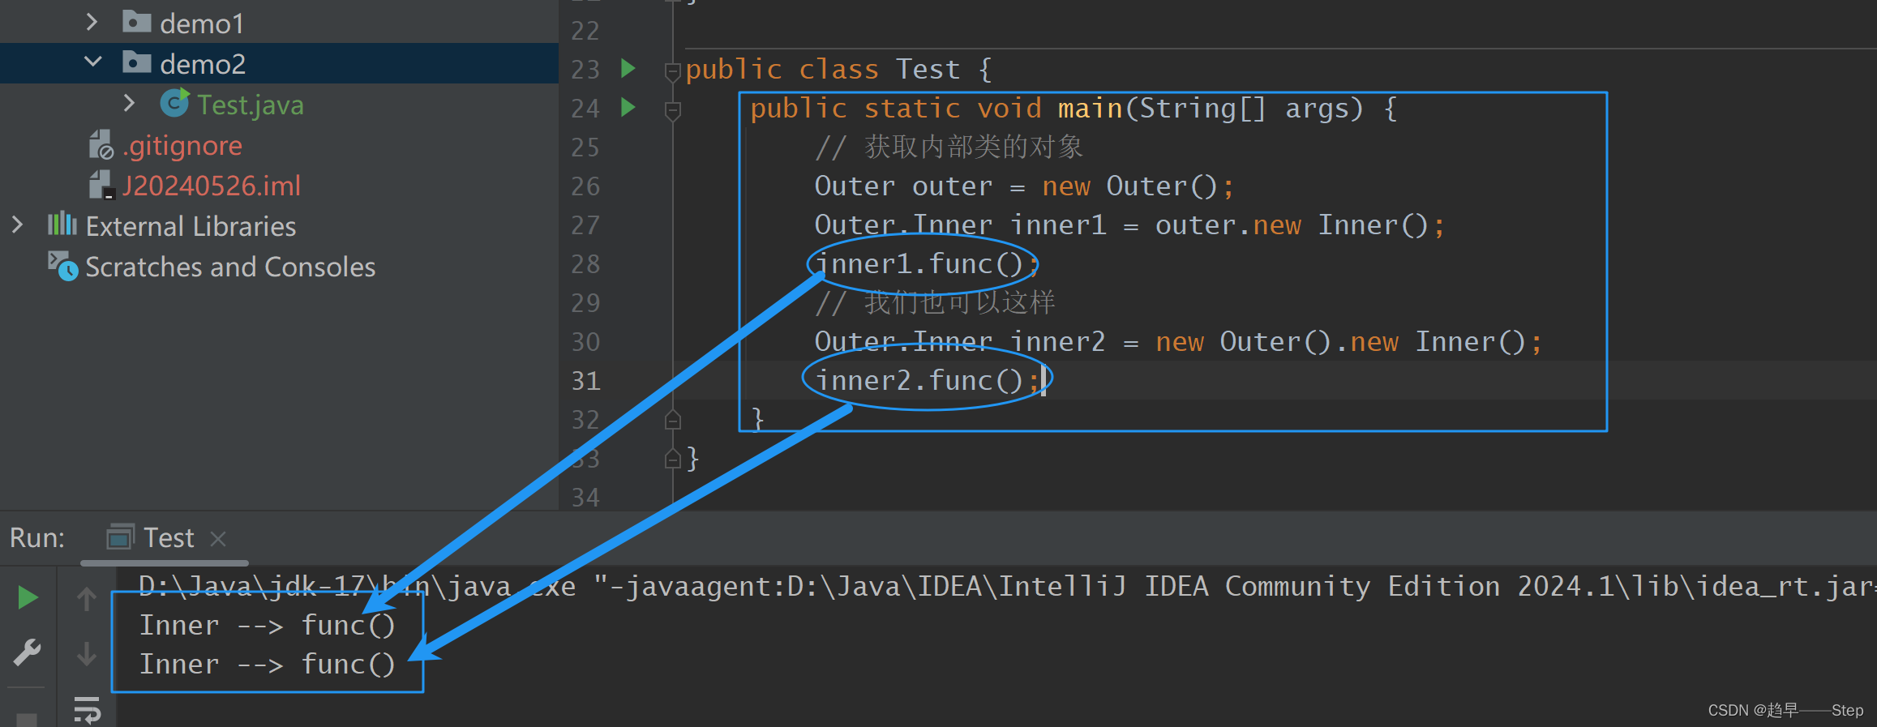Expand the External Libraries node arrow

(17, 225)
